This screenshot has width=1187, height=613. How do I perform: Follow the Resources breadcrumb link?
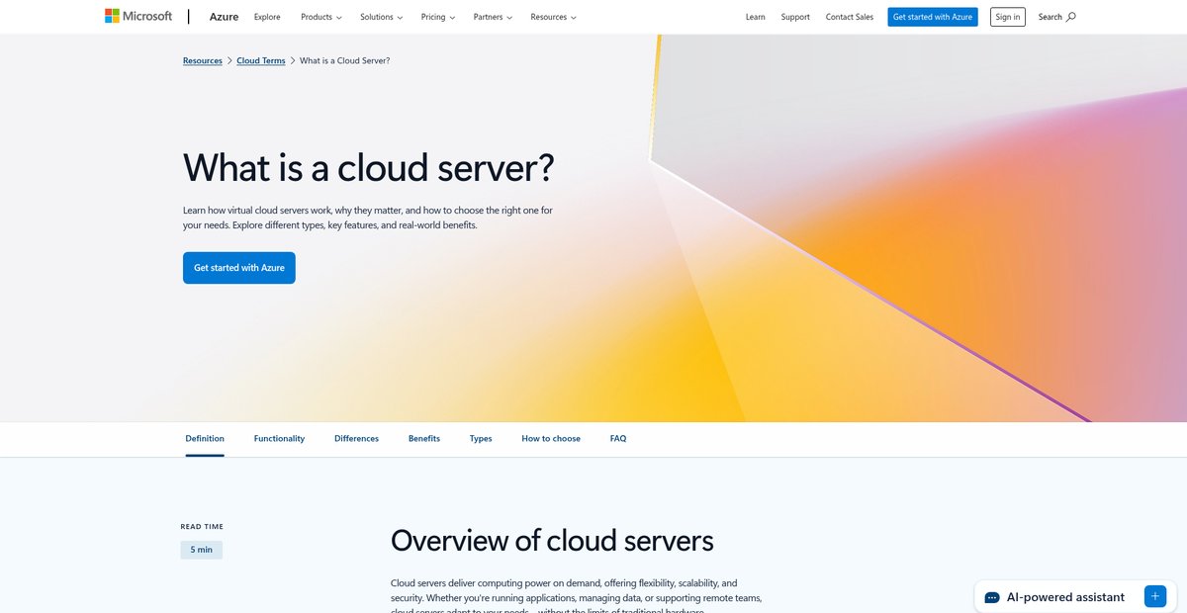coord(203,61)
